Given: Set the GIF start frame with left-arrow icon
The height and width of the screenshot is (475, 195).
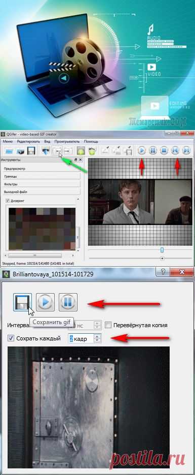Looking at the screenshot, I should tap(57, 150).
